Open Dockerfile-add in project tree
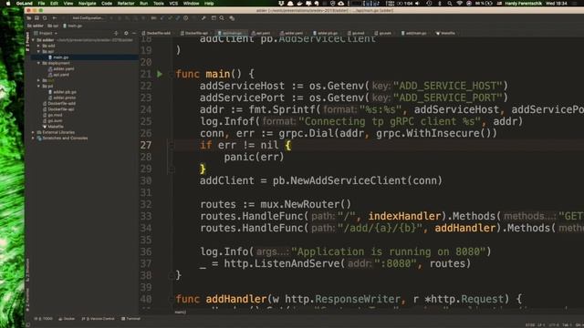The height and width of the screenshot is (328, 584). click(58, 103)
